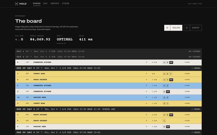Click cast chip A on scene 1
This screenshot has width=217, height=135.
[164, 115]
